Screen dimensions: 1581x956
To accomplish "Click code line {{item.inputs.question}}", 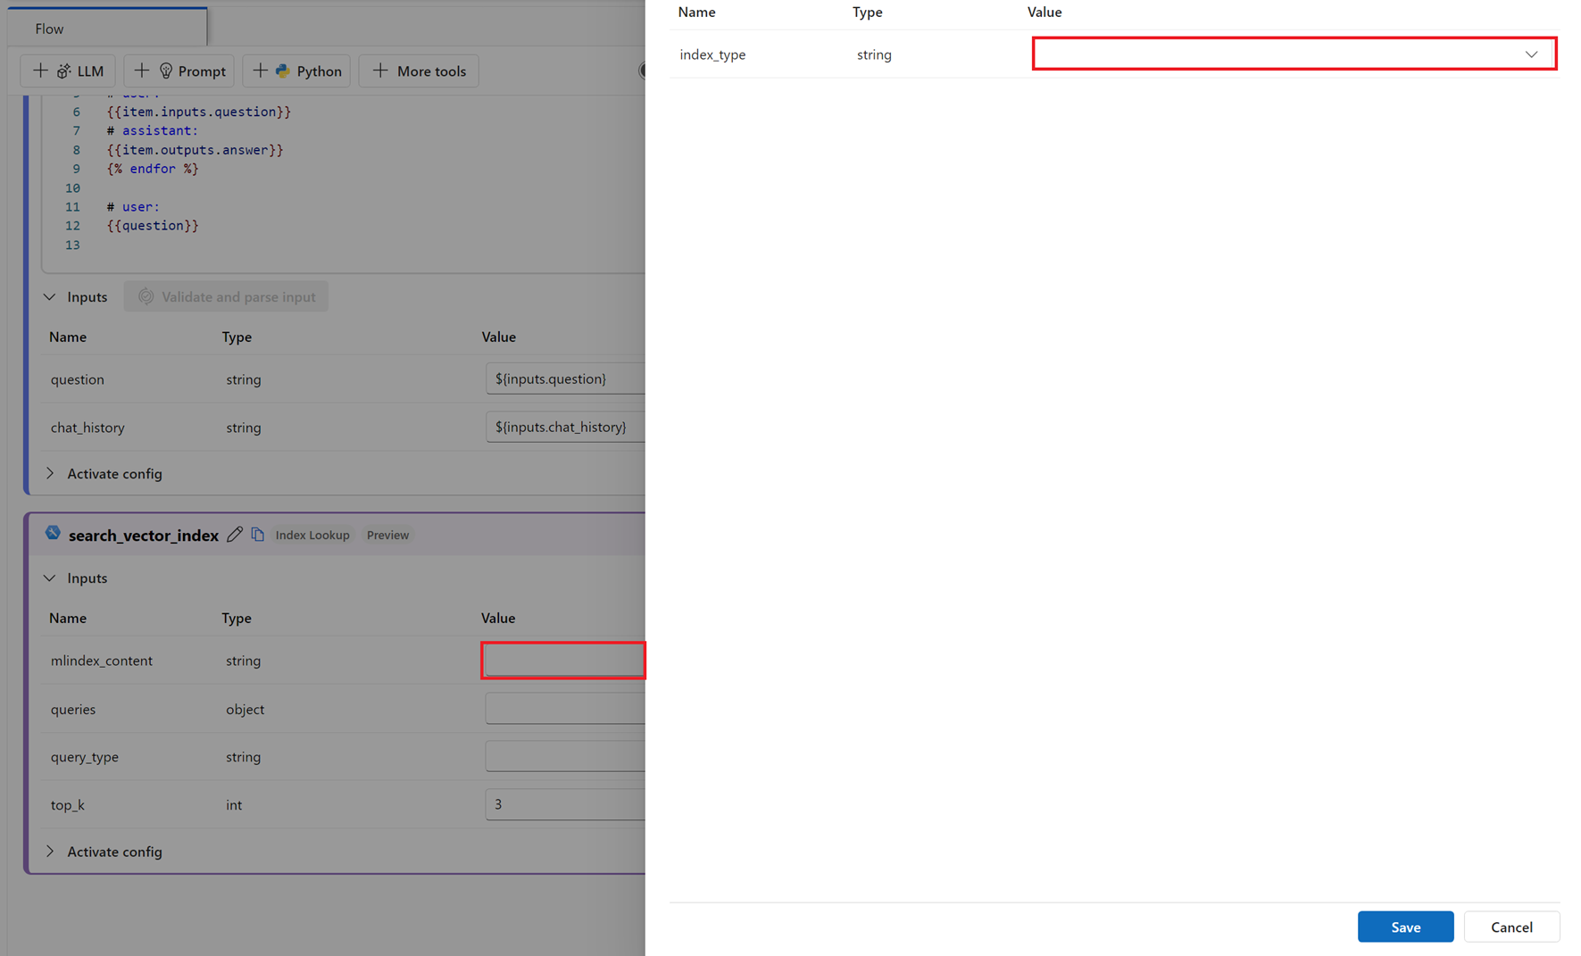I will click(199, 112).
